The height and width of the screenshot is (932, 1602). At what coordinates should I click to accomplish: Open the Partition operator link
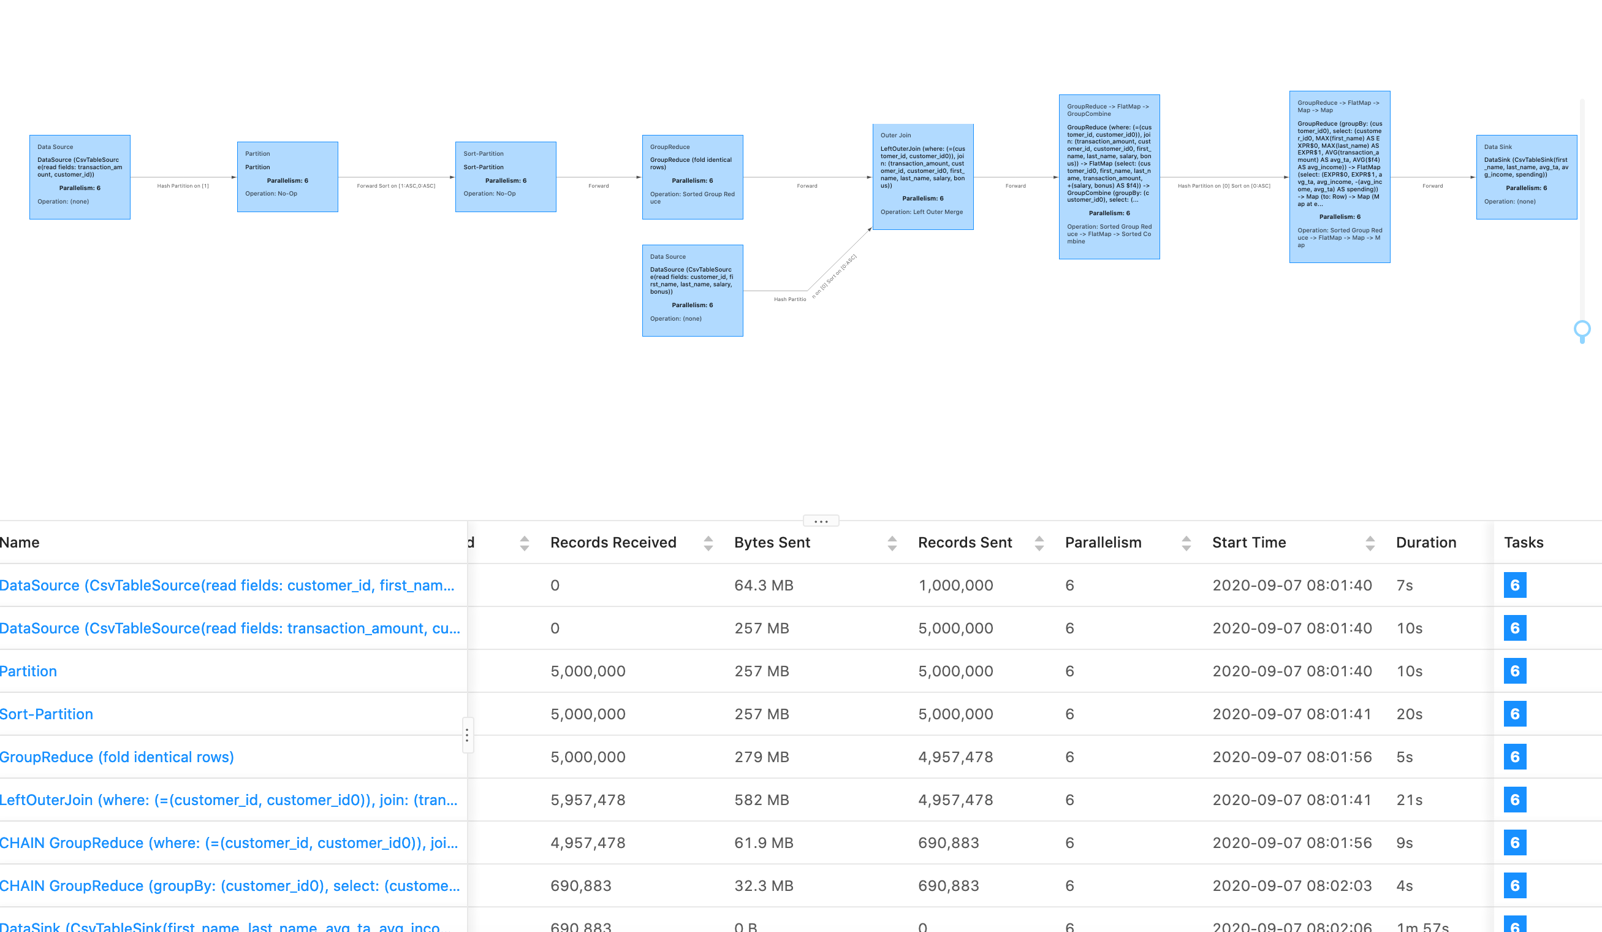pyautogui.click(x=29, y=671)
